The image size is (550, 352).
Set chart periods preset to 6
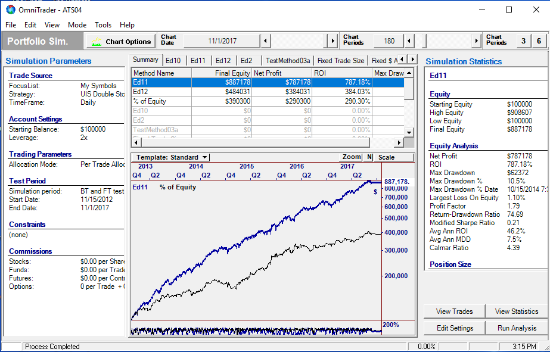539,41
